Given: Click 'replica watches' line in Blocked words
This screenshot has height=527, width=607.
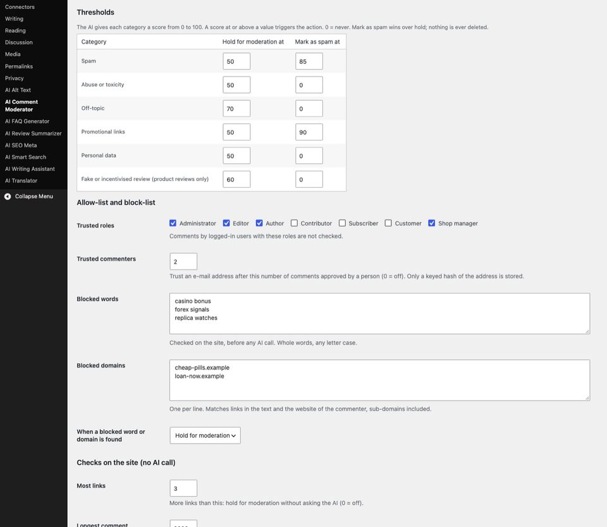Looking at the screenshot, I should [x=196, y=318].
